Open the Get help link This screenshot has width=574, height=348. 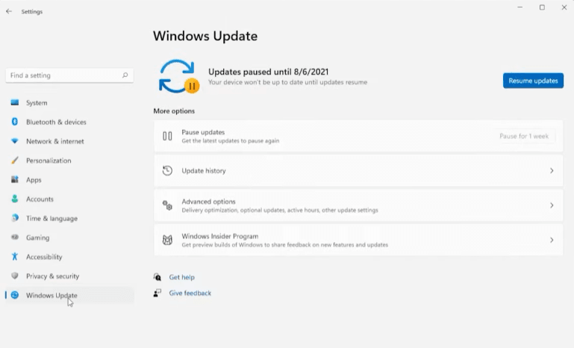(x=181, y=277)
